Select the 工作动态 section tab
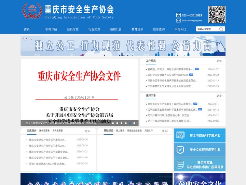The image size is (246, 185). coord(151,61)
